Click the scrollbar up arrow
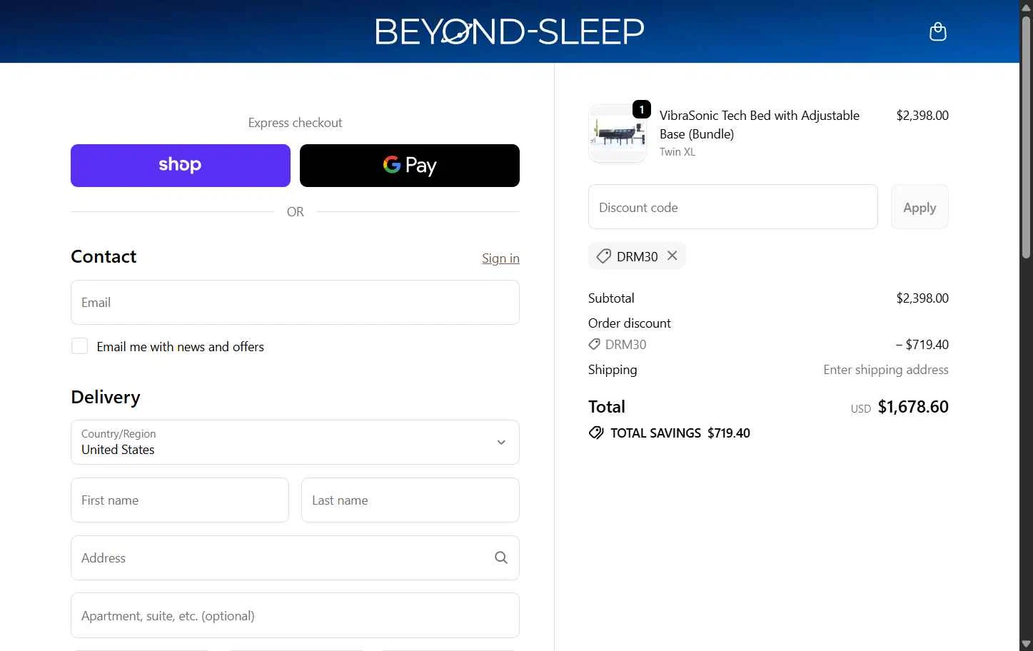Viewport: 1033px width, 651px height. [x=1026, y=6]
